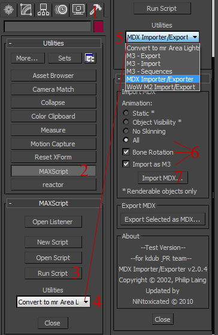Viewport: 218px width, 335px height.
Task: Click the Import MDX... button
Action: 163,178
